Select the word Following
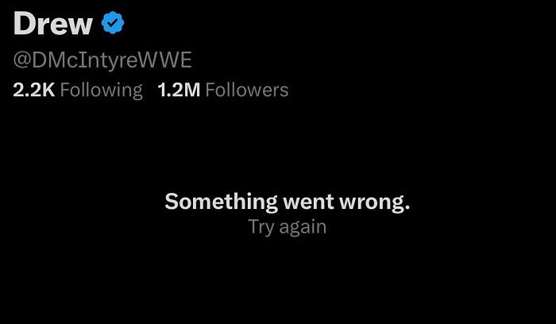This screenshot has width=556, height=324. [x=101, y=90]
